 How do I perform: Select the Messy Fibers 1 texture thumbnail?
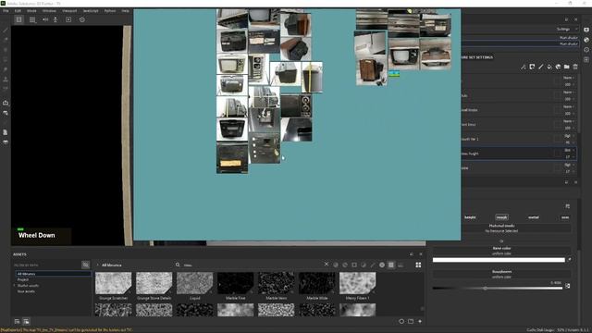point(358,283)
